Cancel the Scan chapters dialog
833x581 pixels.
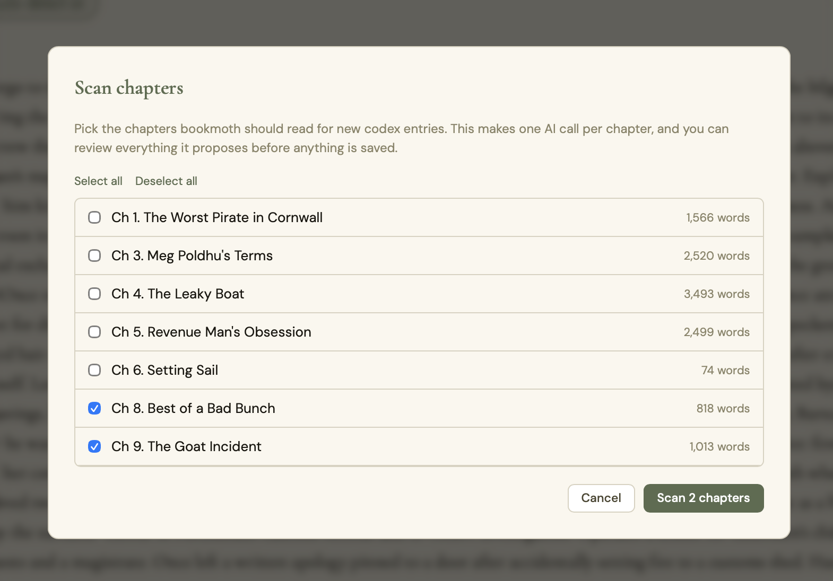601,498
